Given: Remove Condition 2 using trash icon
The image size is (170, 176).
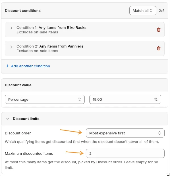Looking at the screenshot, I should click(x=159, y=48).
